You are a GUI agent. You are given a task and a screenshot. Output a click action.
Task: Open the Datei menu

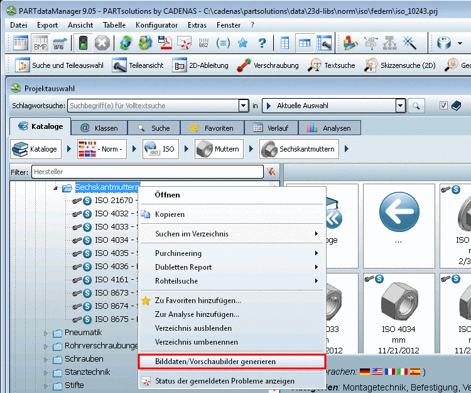click(x=18, y=25)
